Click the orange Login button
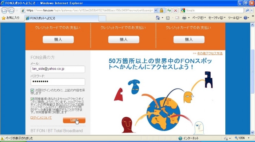Screen dimensions: 255x142 [x=74, y=120]
